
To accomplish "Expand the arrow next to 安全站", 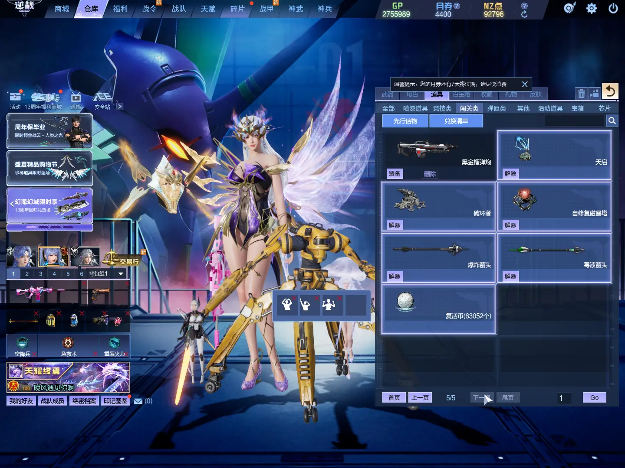I will click(x=120, y=107).
